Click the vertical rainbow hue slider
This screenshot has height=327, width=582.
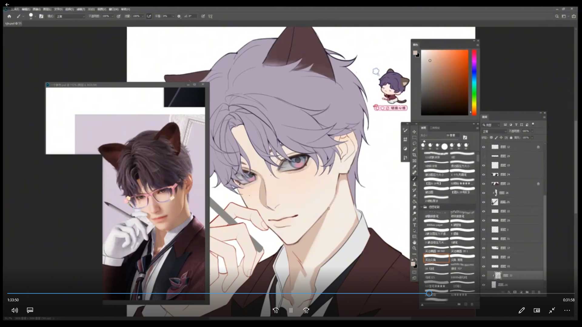pyautogui.click(x=474, y=82)
